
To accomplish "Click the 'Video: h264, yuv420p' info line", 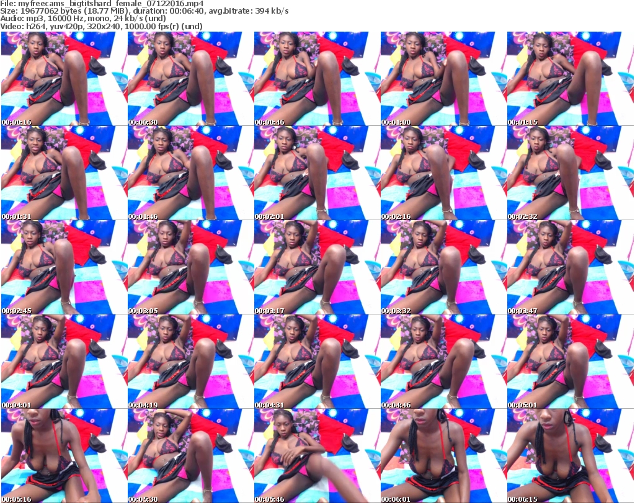I will [x=101, y=26].
